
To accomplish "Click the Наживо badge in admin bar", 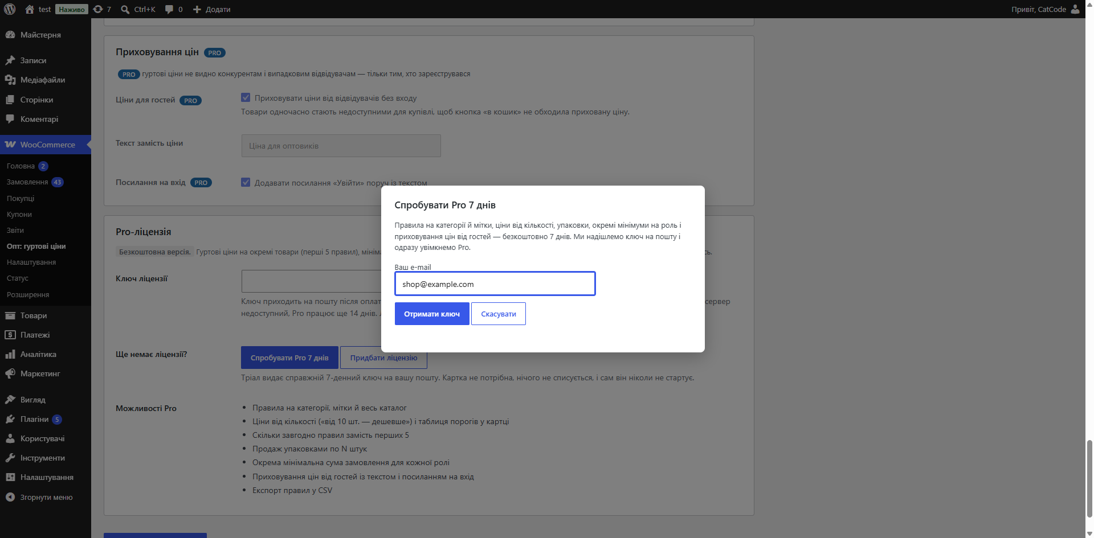I will pos(72,9).
